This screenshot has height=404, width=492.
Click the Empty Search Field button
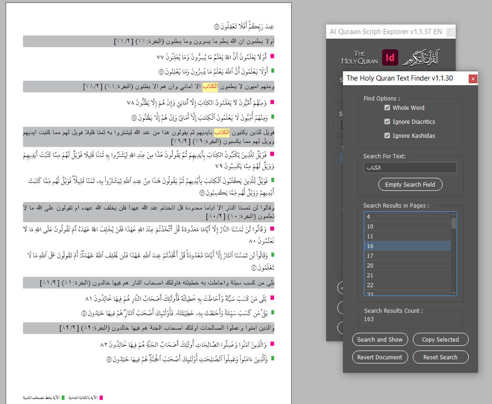point(410,184)
